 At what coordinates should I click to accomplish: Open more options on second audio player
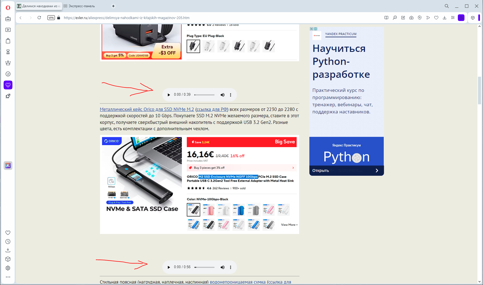(x=231, y=267)
